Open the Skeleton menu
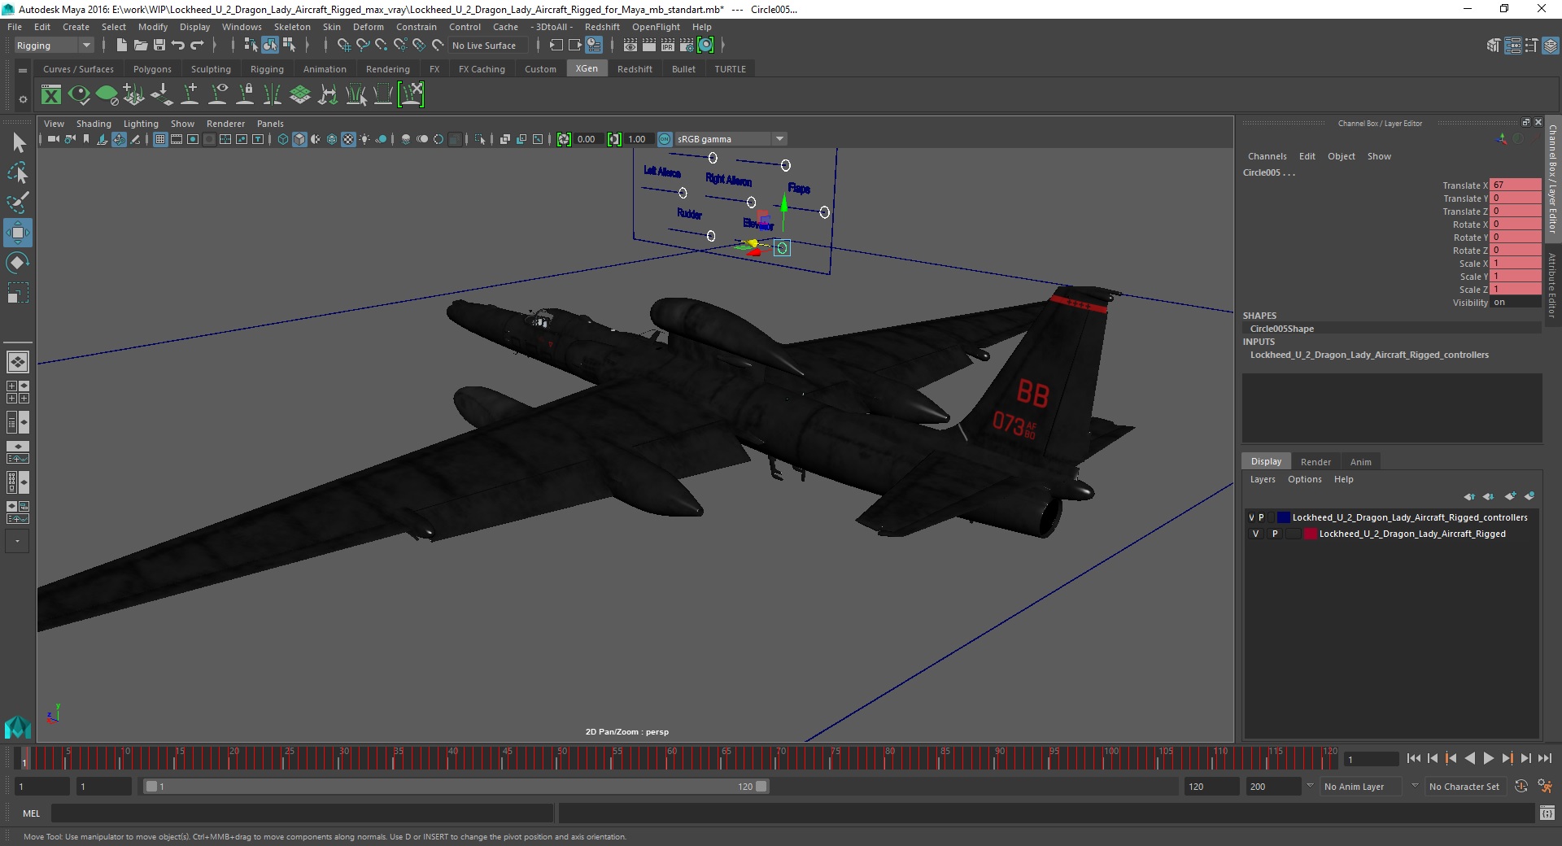This screenshot has height=846, width=1562. click(291, 27)
